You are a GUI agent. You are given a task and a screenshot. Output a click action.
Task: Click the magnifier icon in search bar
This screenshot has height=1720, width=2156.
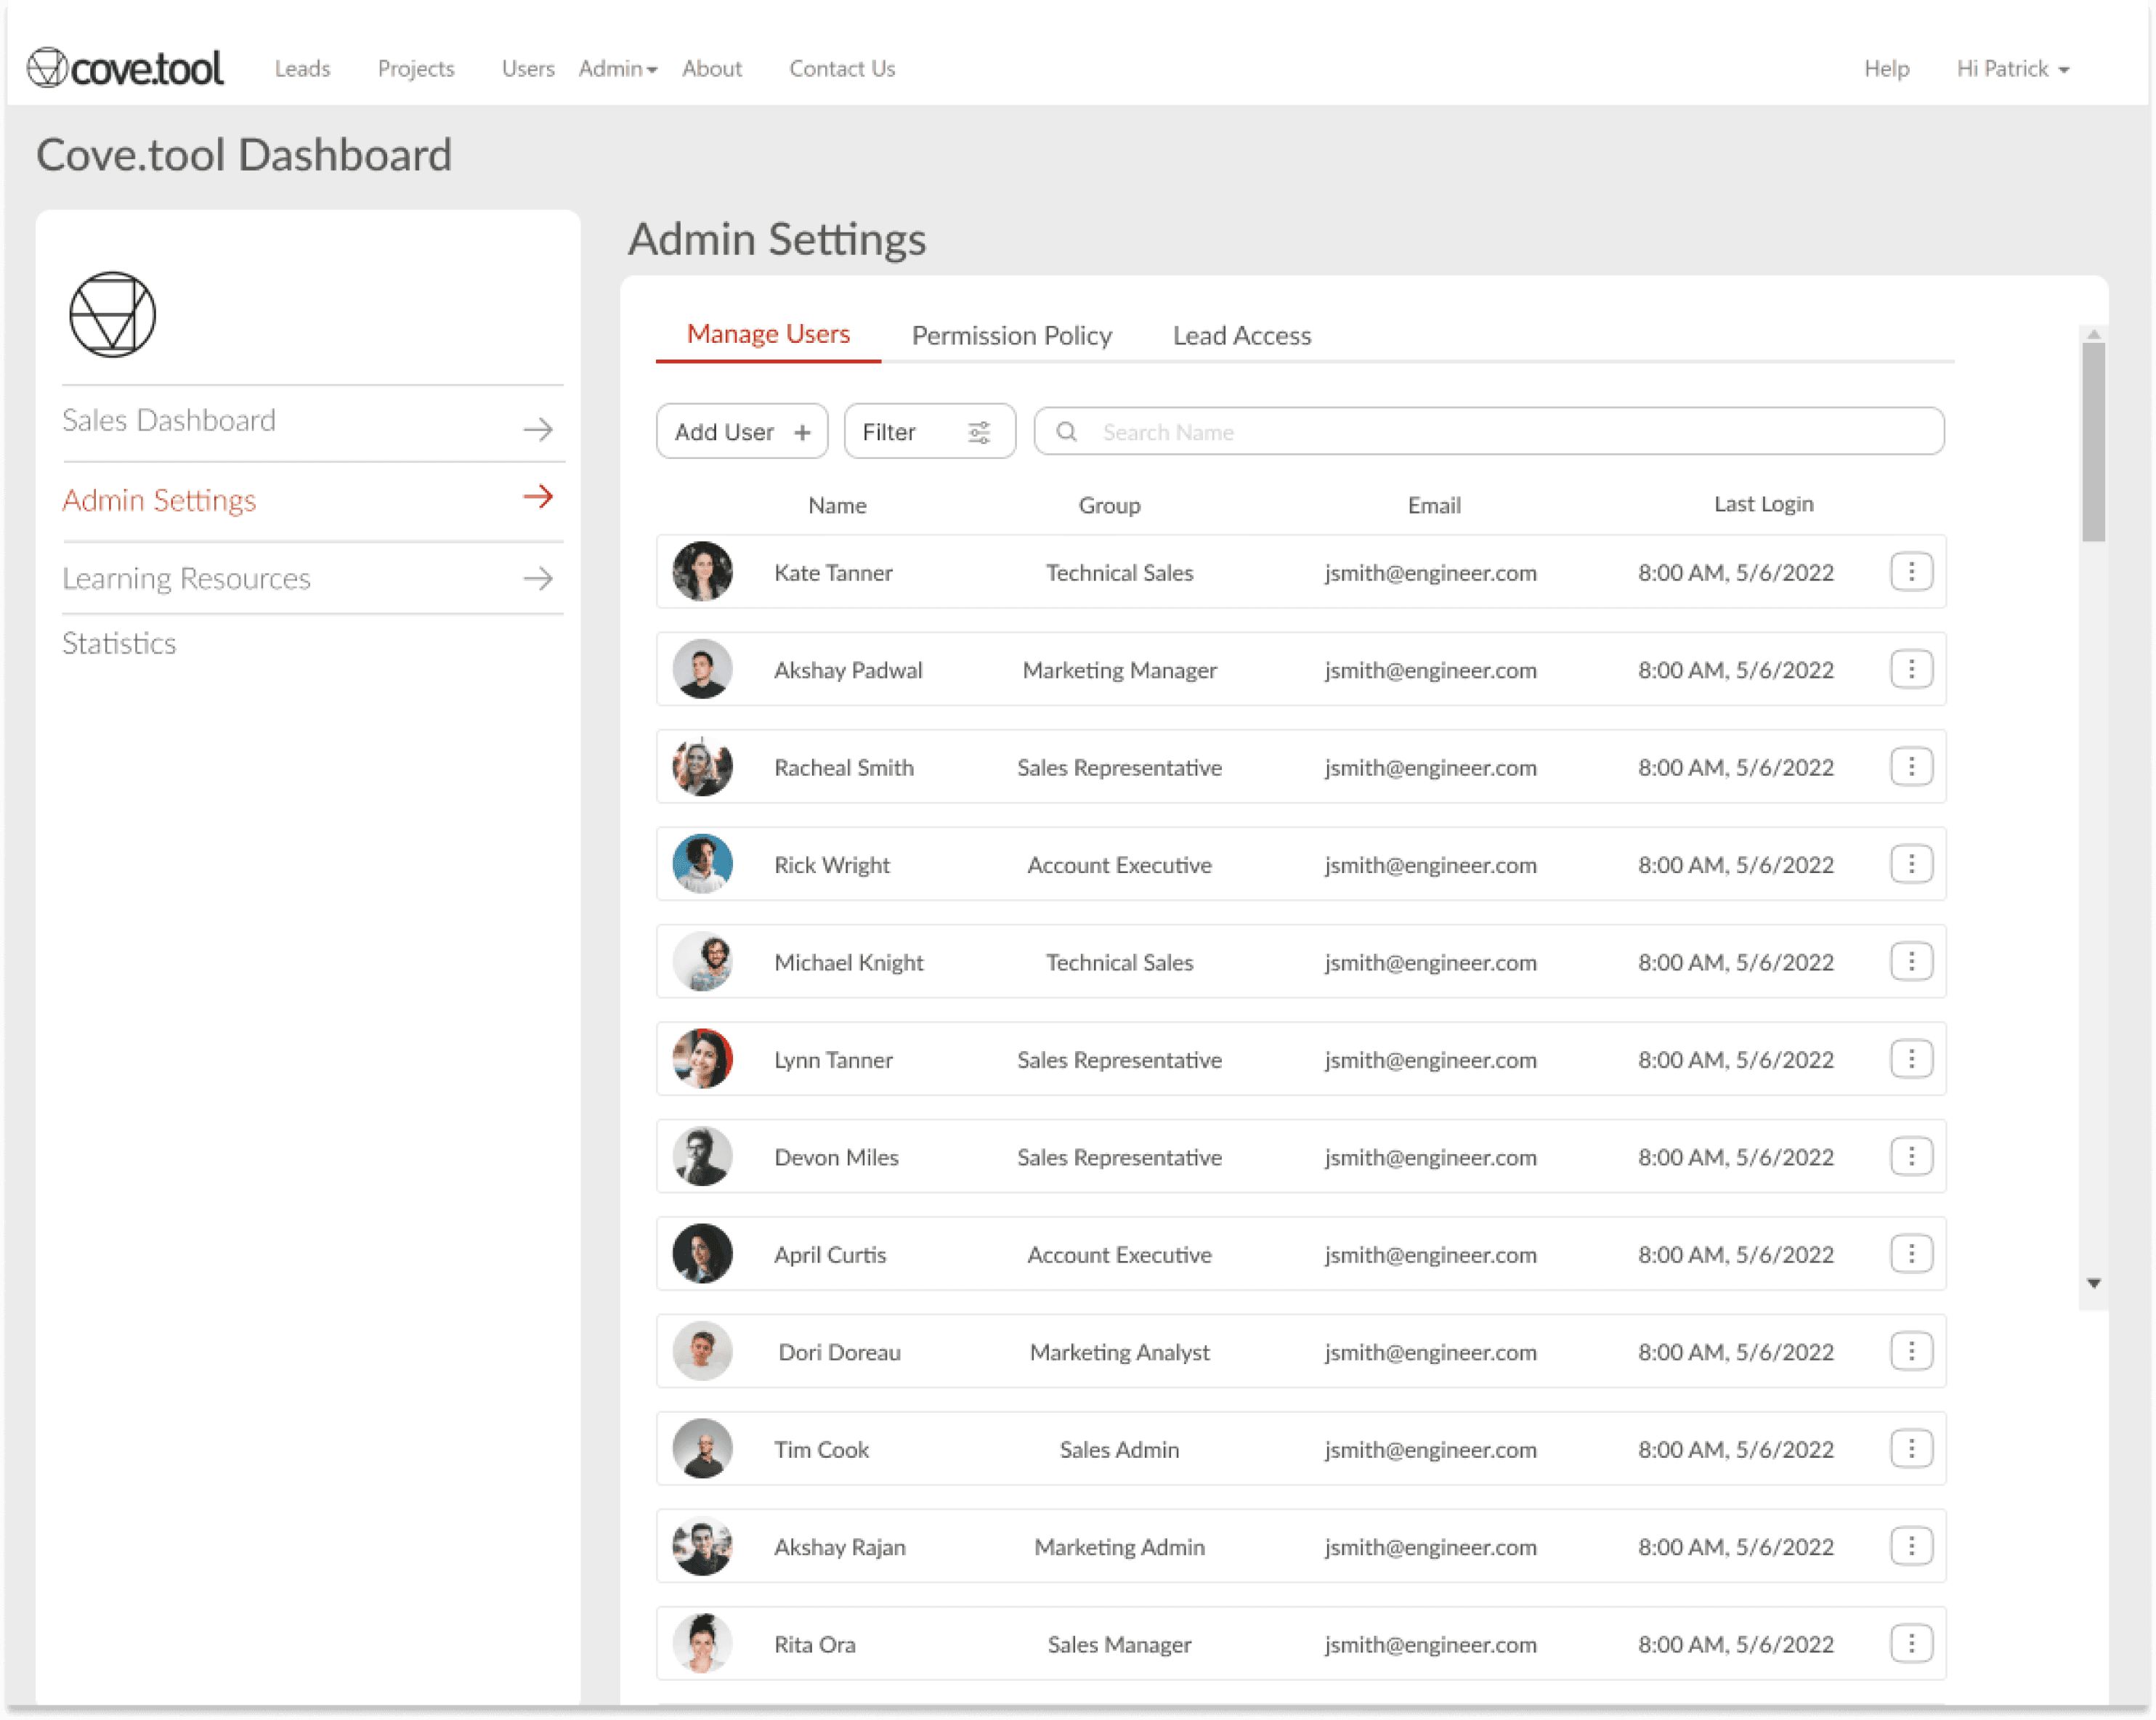[x=1066, y=431]
